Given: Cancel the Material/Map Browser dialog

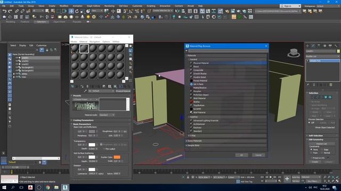Looking at the screenshot, I should pyautogui.click(x=258, y=155).
